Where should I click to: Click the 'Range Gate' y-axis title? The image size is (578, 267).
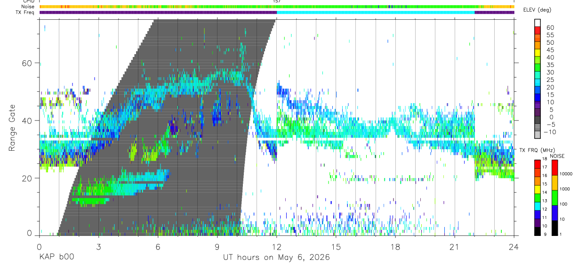[x=12, y=127]
